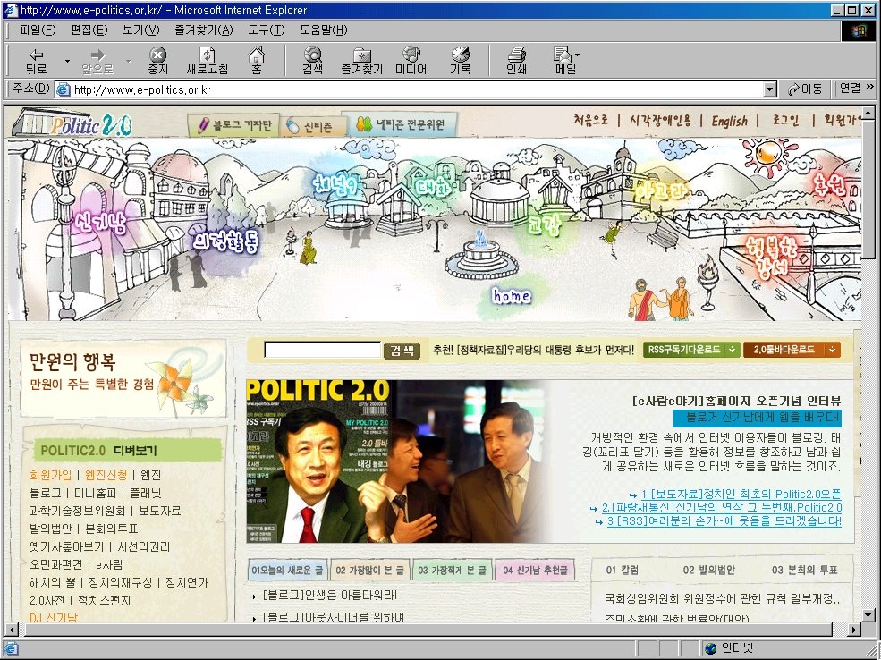The image size is (881, 660).
Task: Switch to the 02 가장많이 본 글 tab
Action: coord(369,570)
